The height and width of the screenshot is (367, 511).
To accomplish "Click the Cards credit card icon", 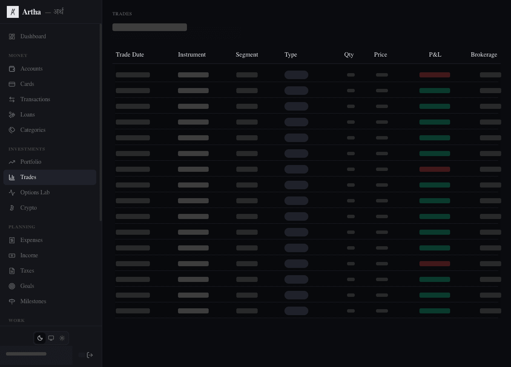I will click(x=12, y=84).
